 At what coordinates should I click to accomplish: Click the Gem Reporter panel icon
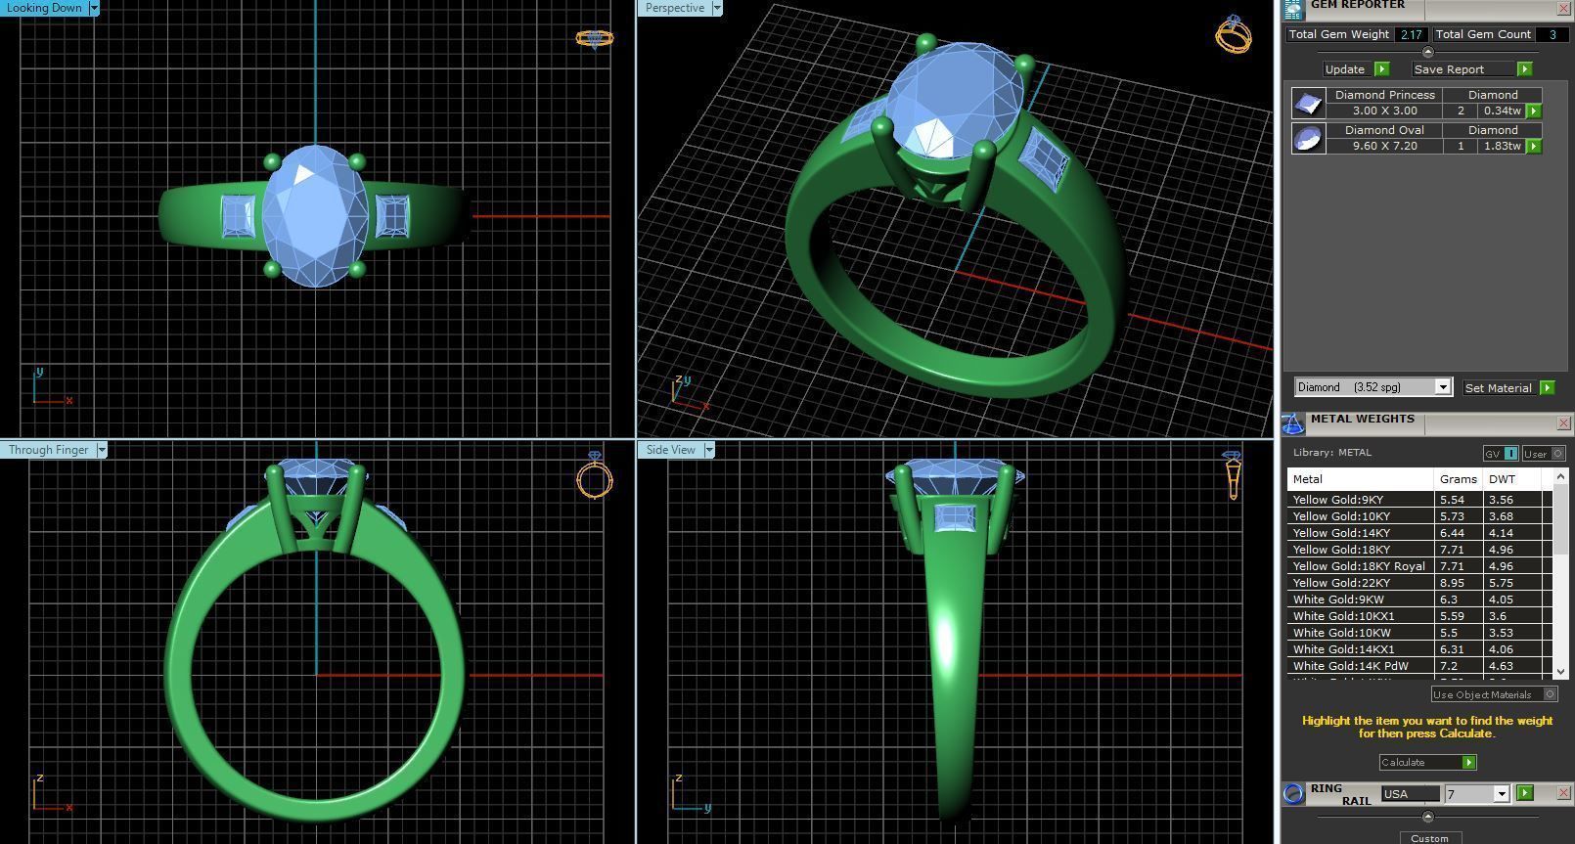click(1294, 9)
